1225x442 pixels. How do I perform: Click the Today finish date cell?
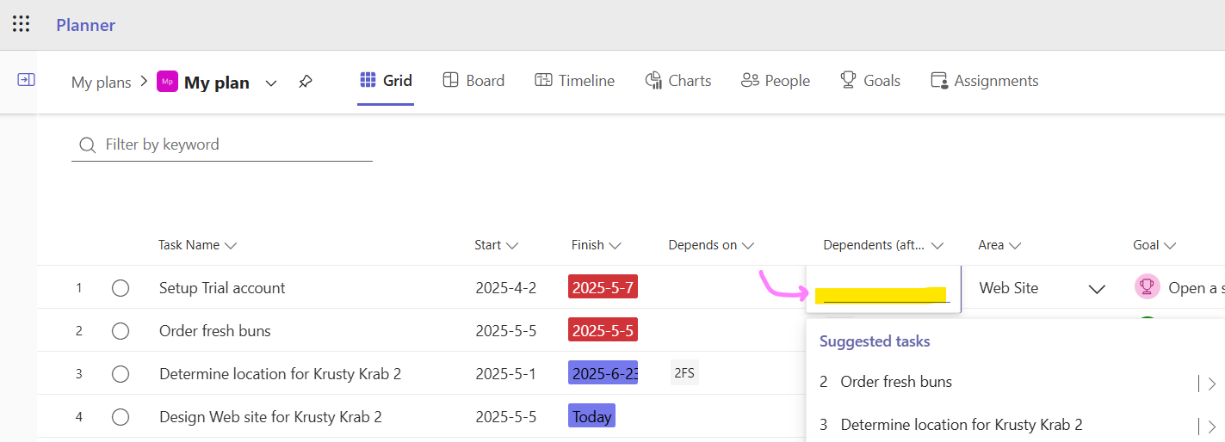[x=591, y=416]
